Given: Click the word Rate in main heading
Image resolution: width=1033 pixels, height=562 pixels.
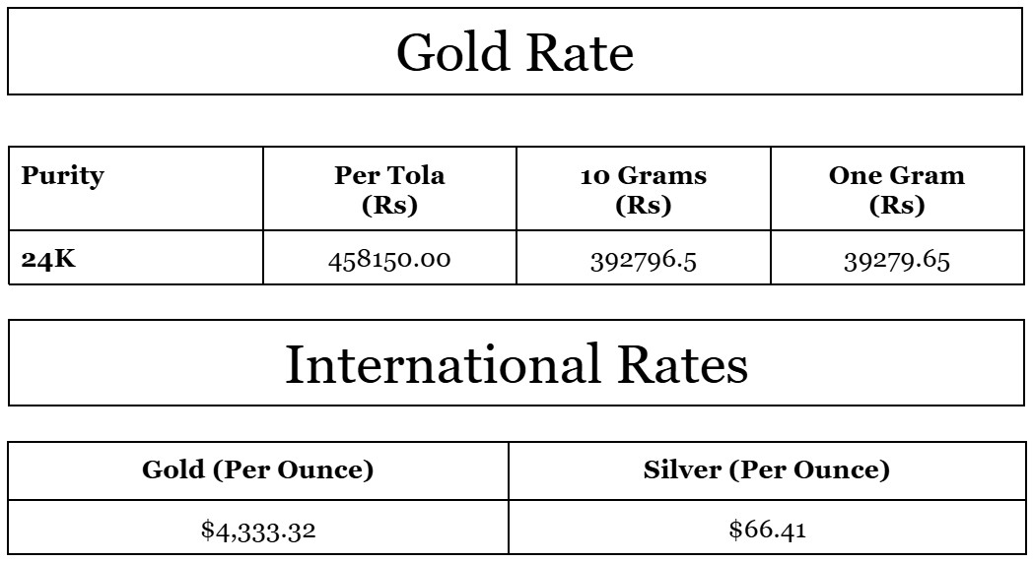Looking at the screenshot, I should tap(579, 52).
